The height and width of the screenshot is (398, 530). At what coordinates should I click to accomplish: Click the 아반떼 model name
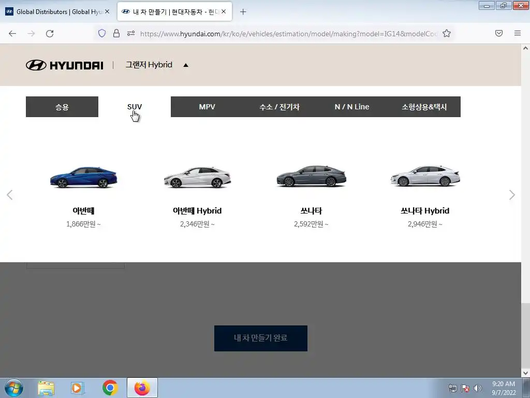click(x=83, y=211)
